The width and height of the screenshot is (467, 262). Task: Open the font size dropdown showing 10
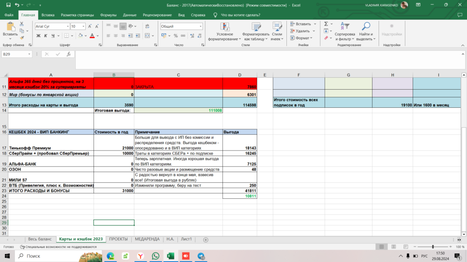coord(83,26)
